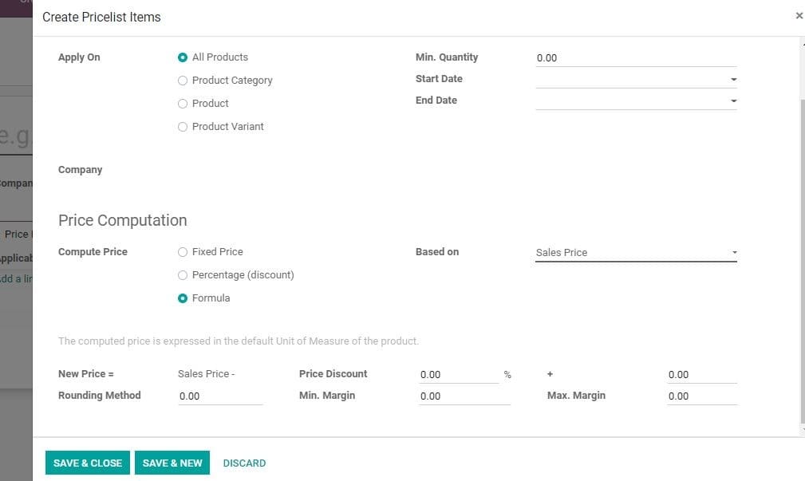Select the "Product" apply-on option
This screenshot has height=481, width=805.
point(183,104)
